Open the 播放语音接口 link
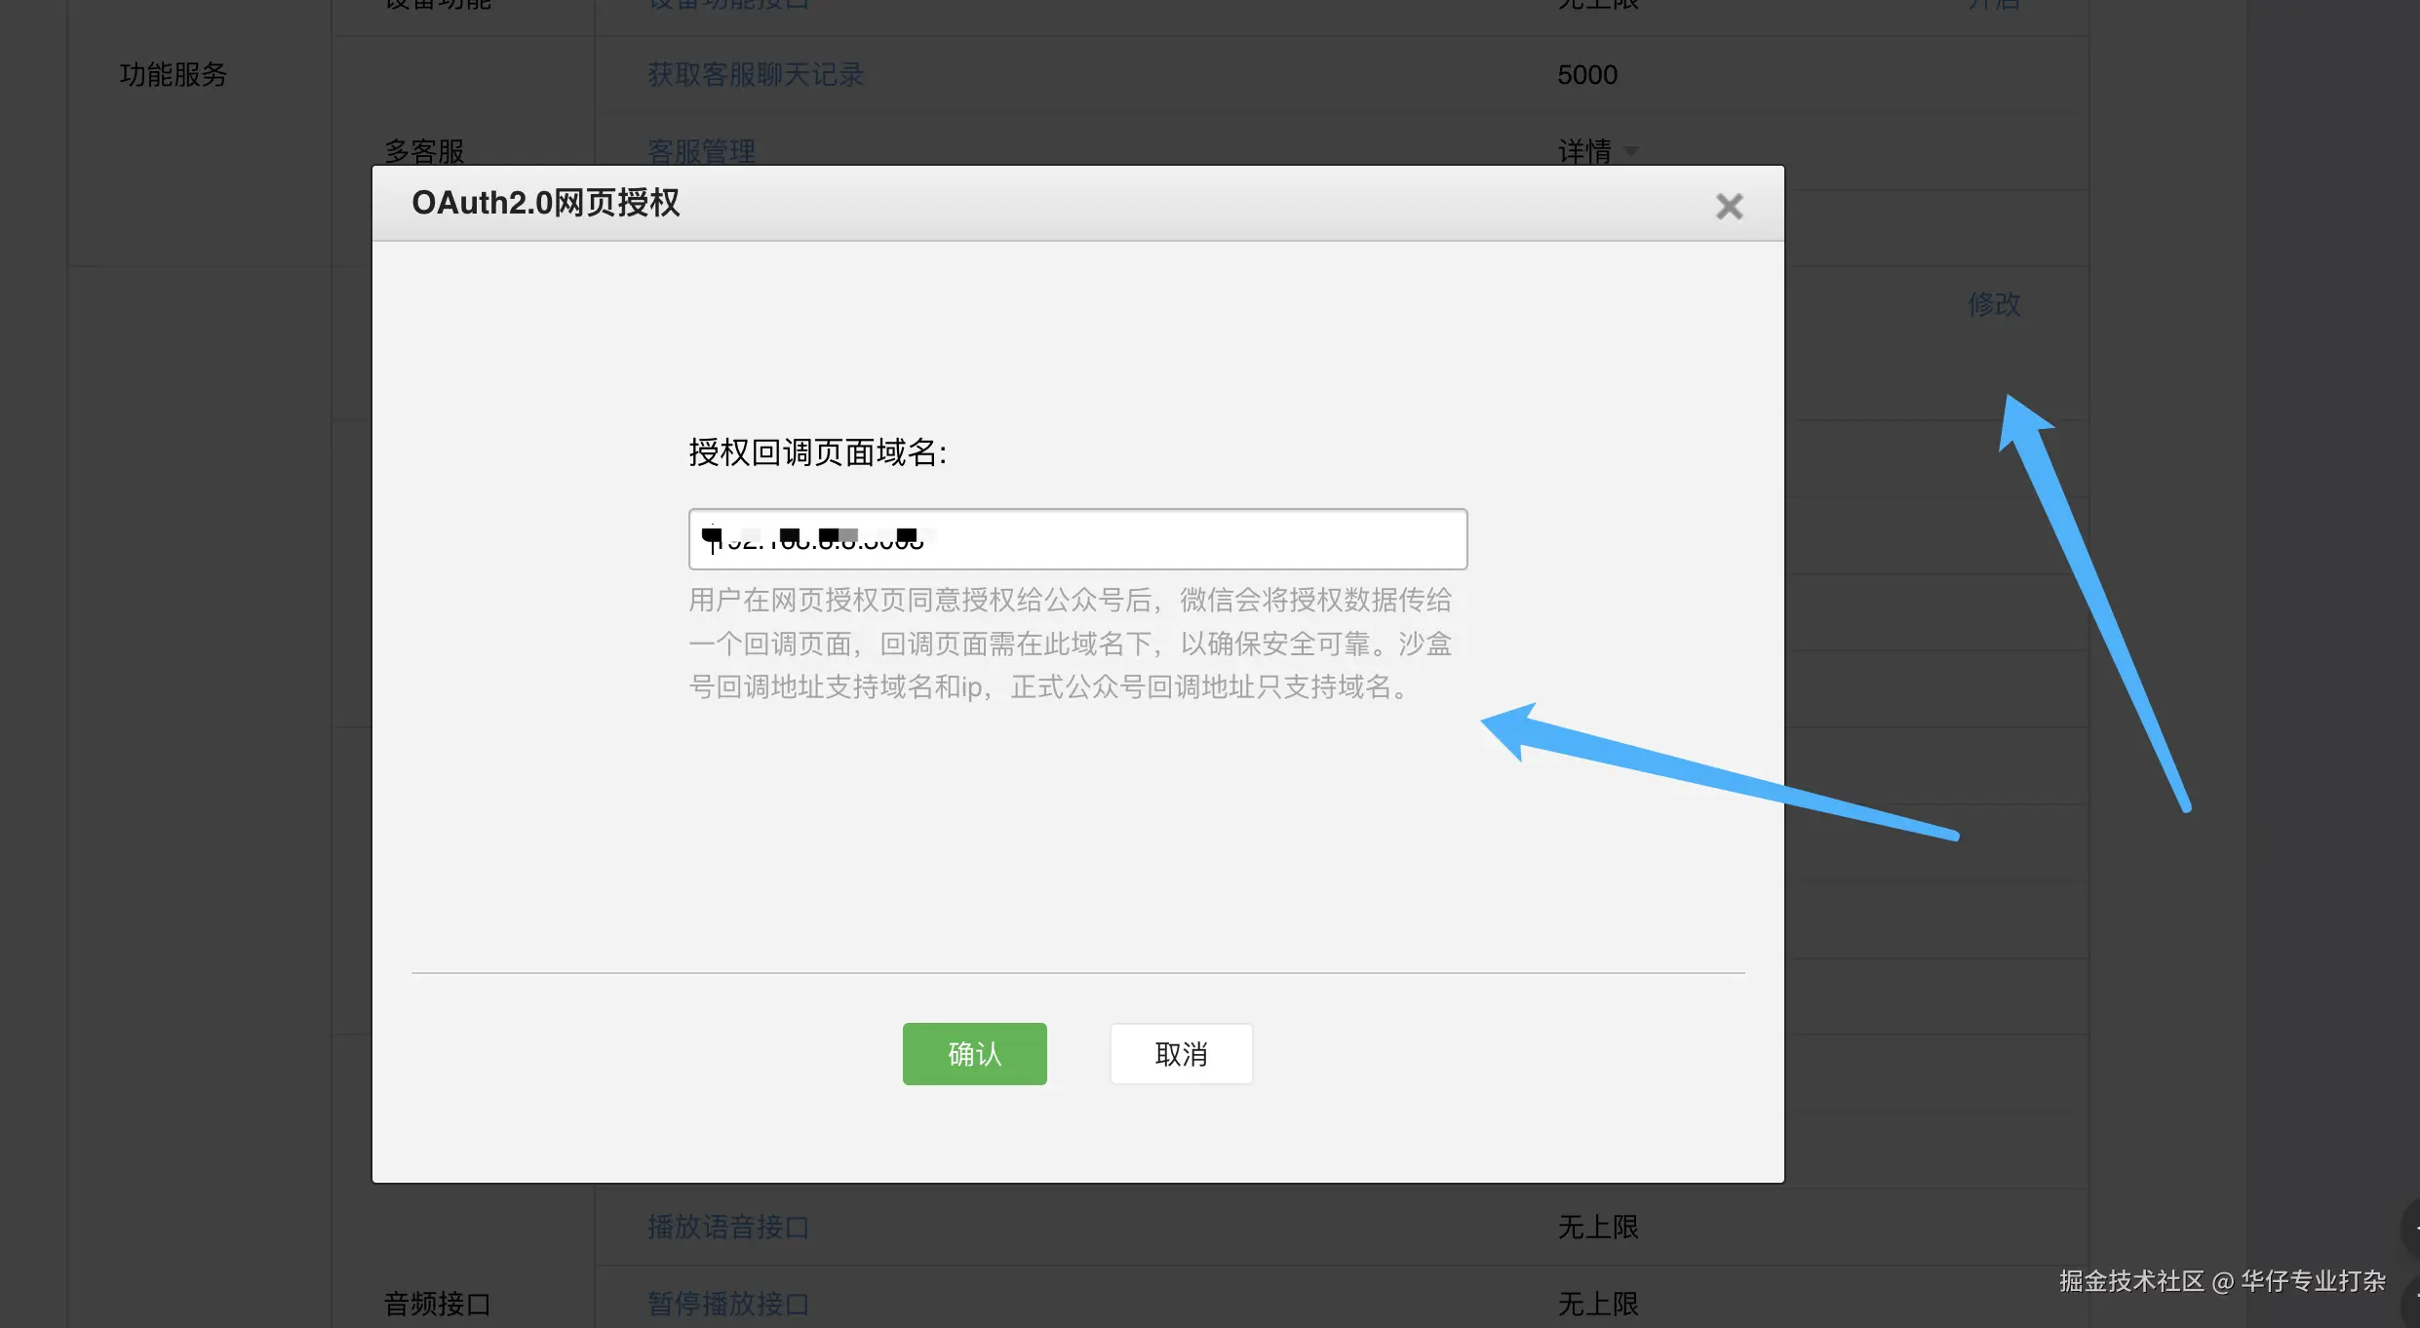2420x1328 pixels. tap(727, 1227)
